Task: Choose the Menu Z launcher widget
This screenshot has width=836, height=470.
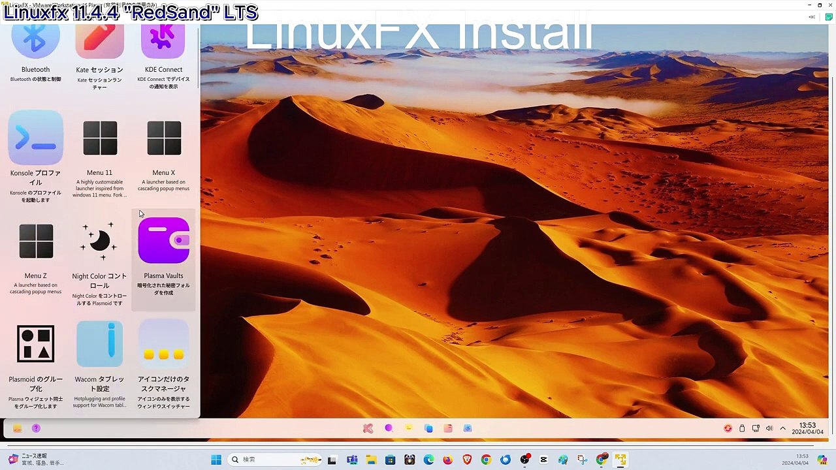Action: click(35, 259)
